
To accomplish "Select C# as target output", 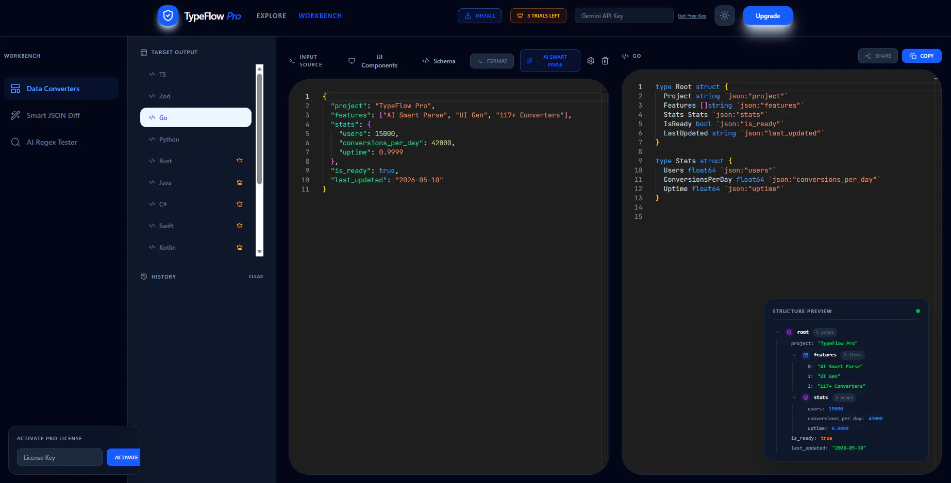I will 196,204.
